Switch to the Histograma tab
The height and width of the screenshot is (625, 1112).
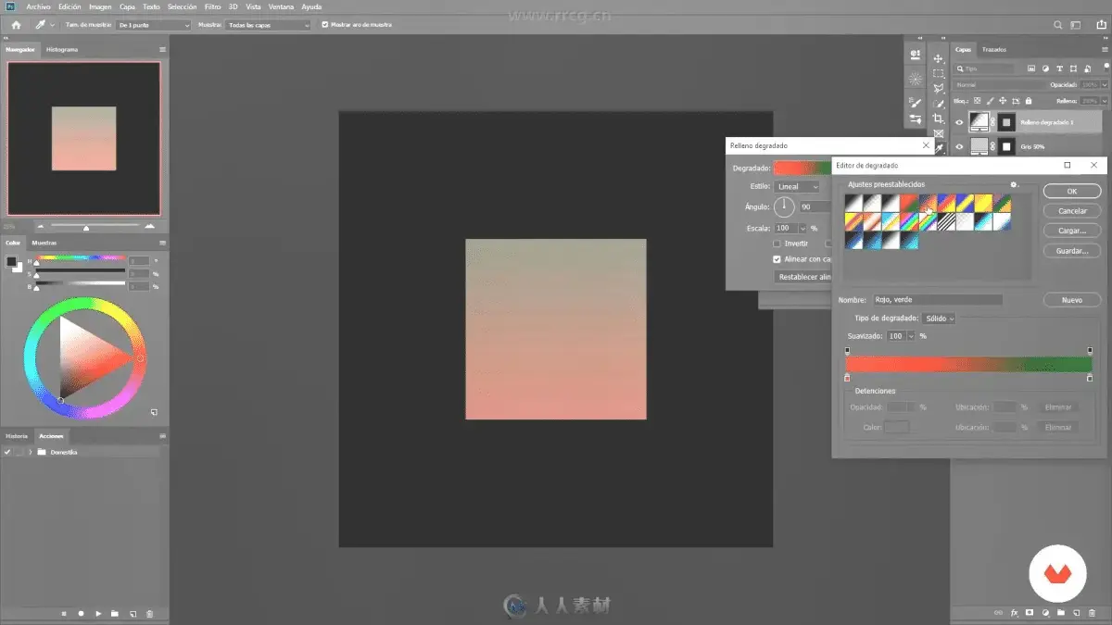[62, 49]
